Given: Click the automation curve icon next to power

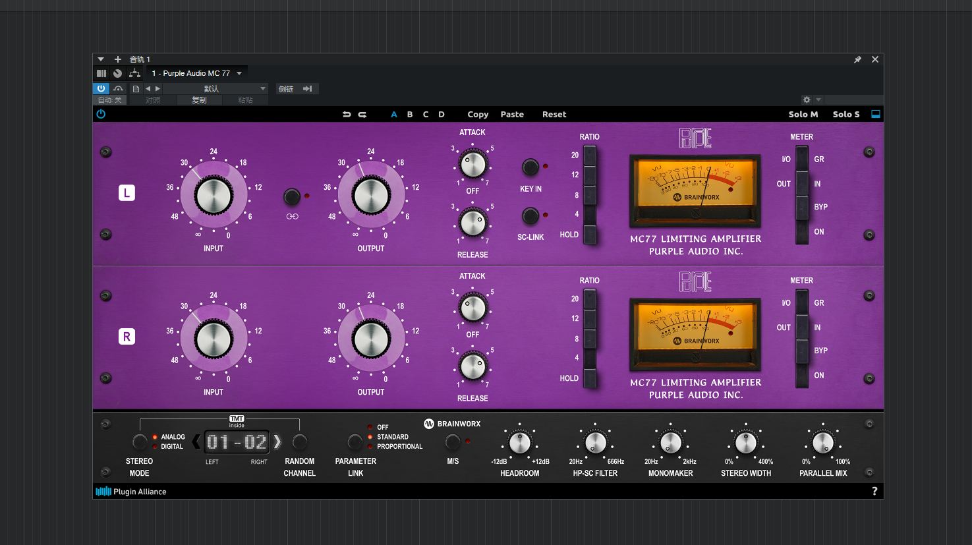Looking at the screenshot, I should pos(119,88).
